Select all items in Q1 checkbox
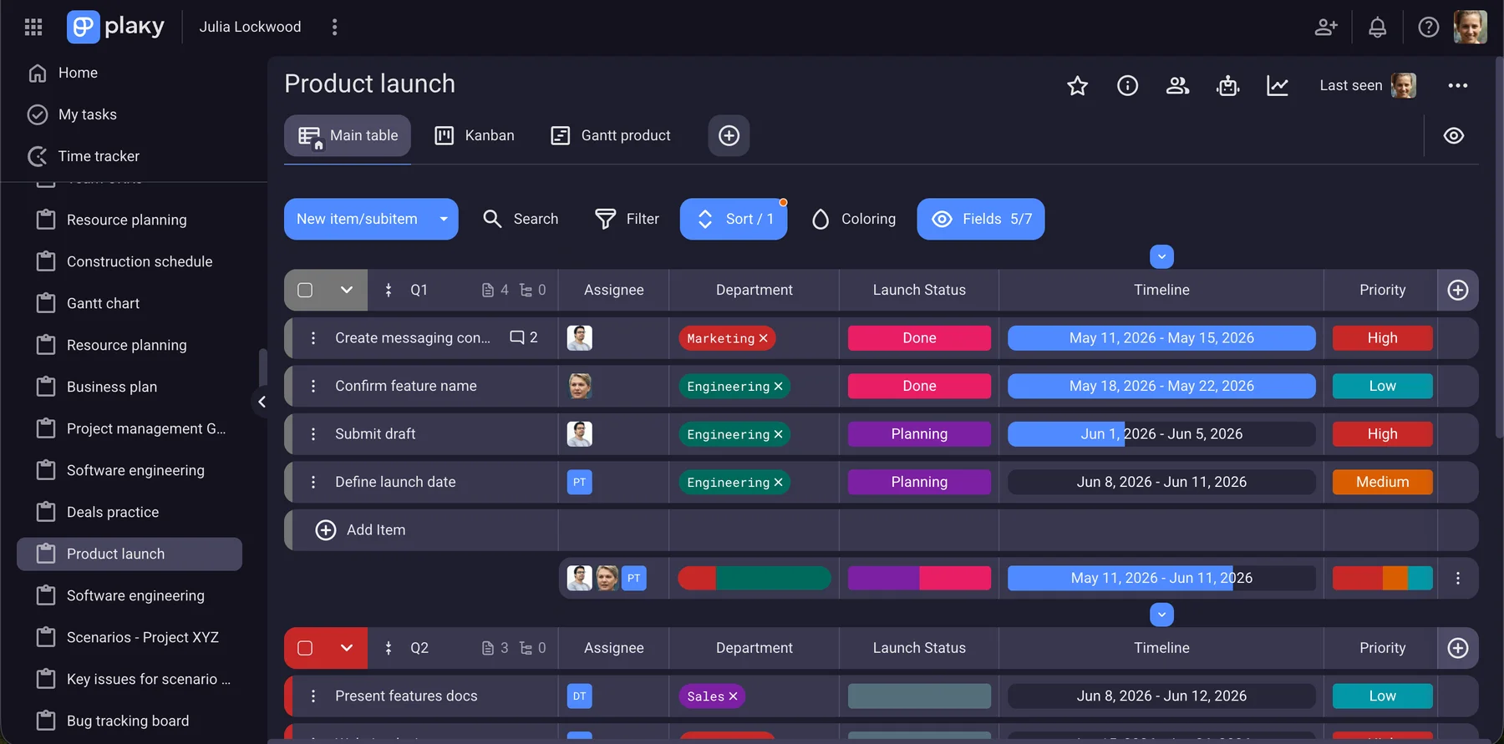This screenshot has width=1504, height=744. 305,290
